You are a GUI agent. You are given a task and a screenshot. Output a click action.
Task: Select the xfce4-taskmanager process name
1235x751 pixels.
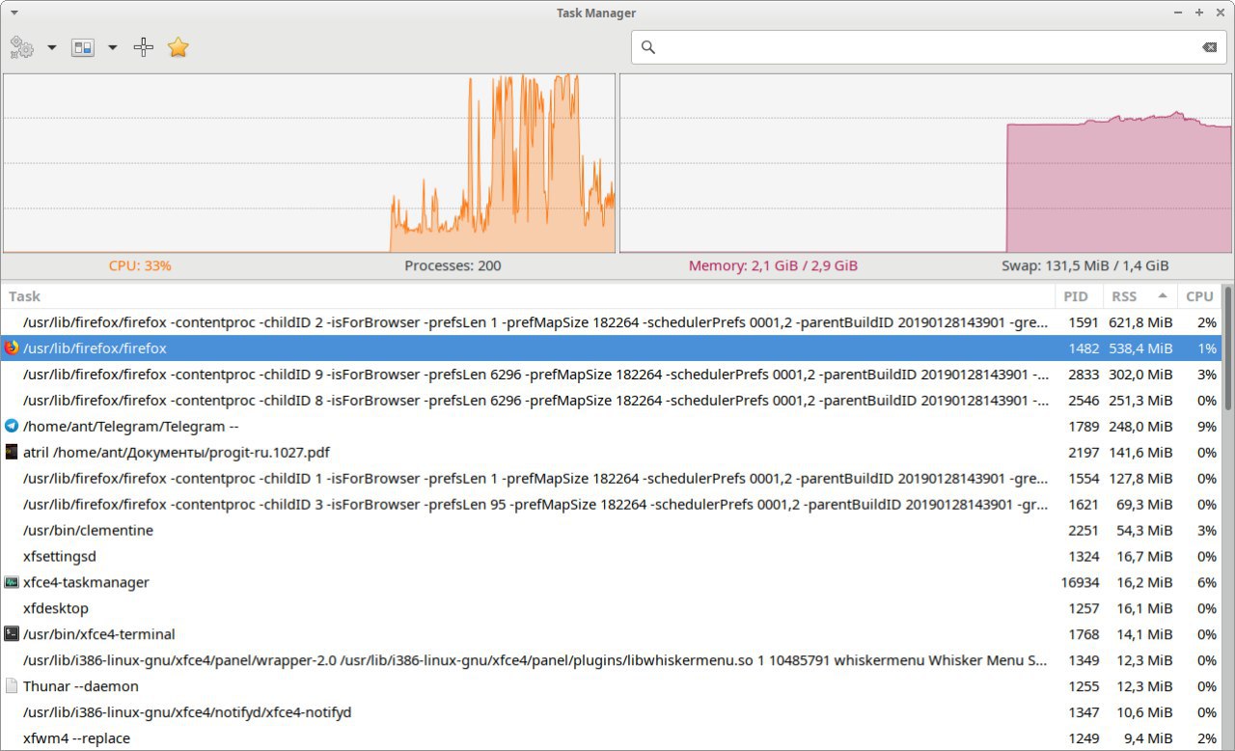pos(86,582)
